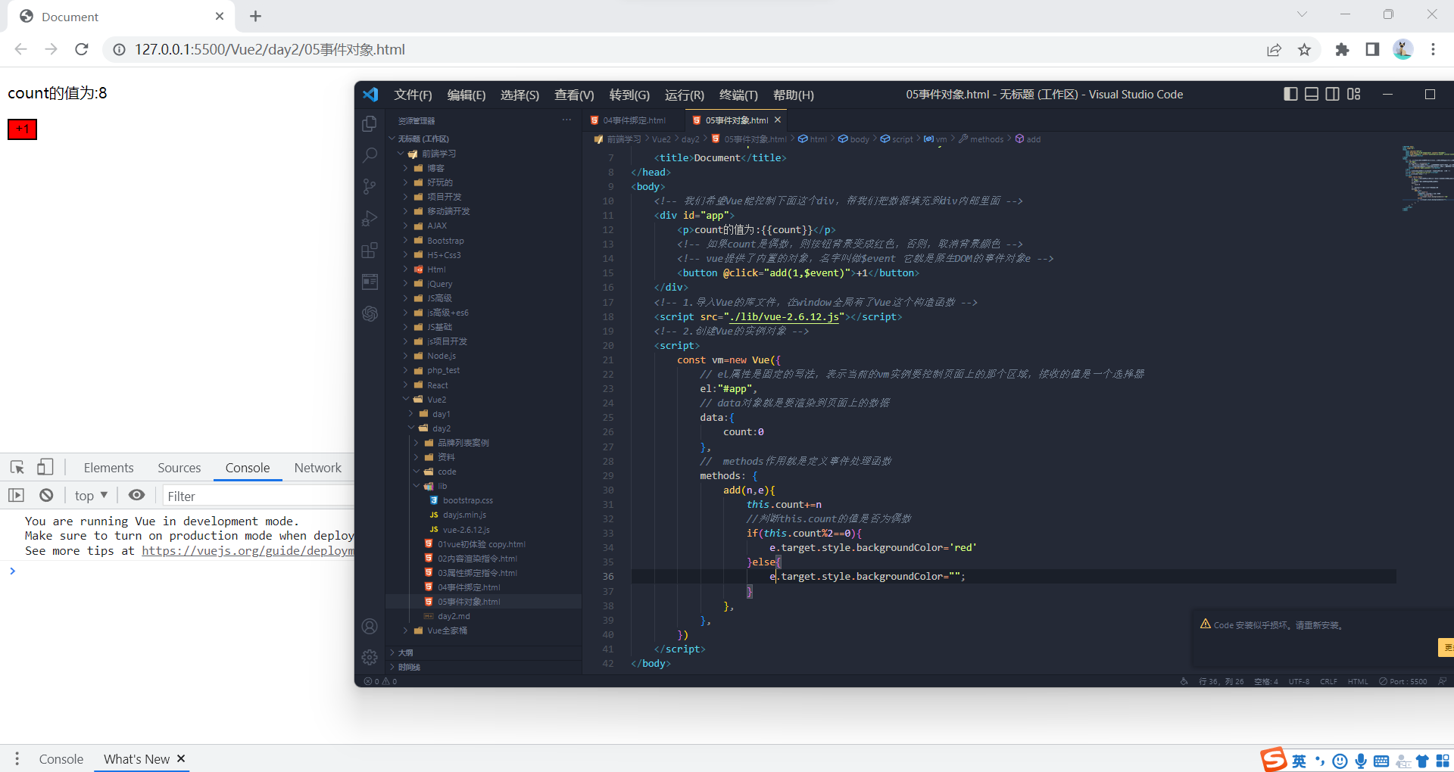The width and height of the screenshot is (1454, 772).
Task: Clear the DevTools console
Action: click(x=46, y=495)
